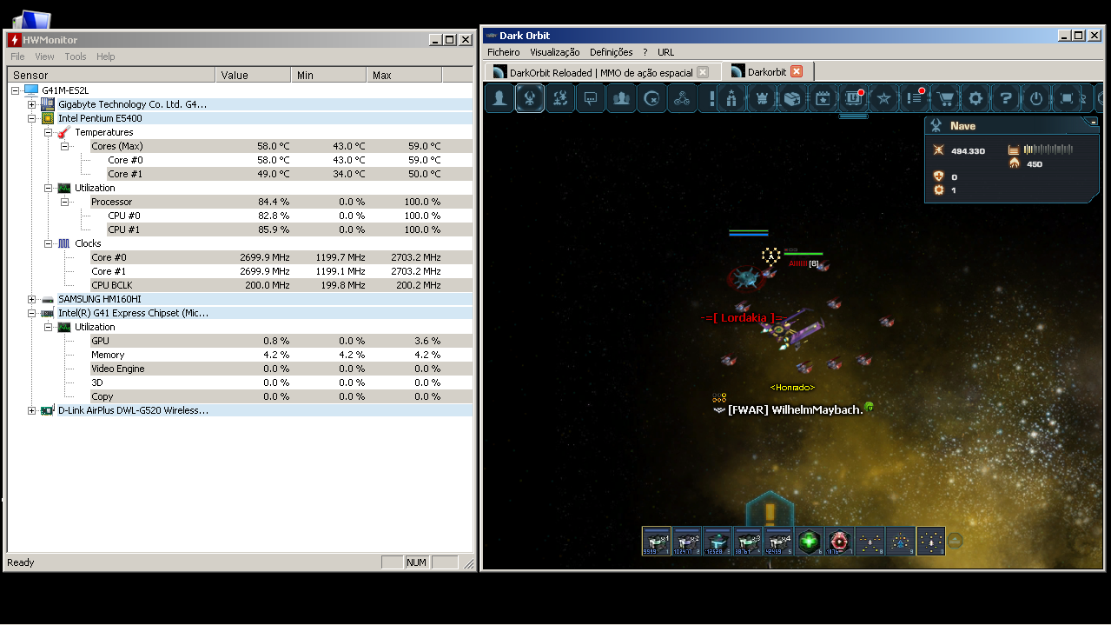1111x625 pixels.
Task: Open the shopping cart shop icon
Action: (x=945, y=98)
